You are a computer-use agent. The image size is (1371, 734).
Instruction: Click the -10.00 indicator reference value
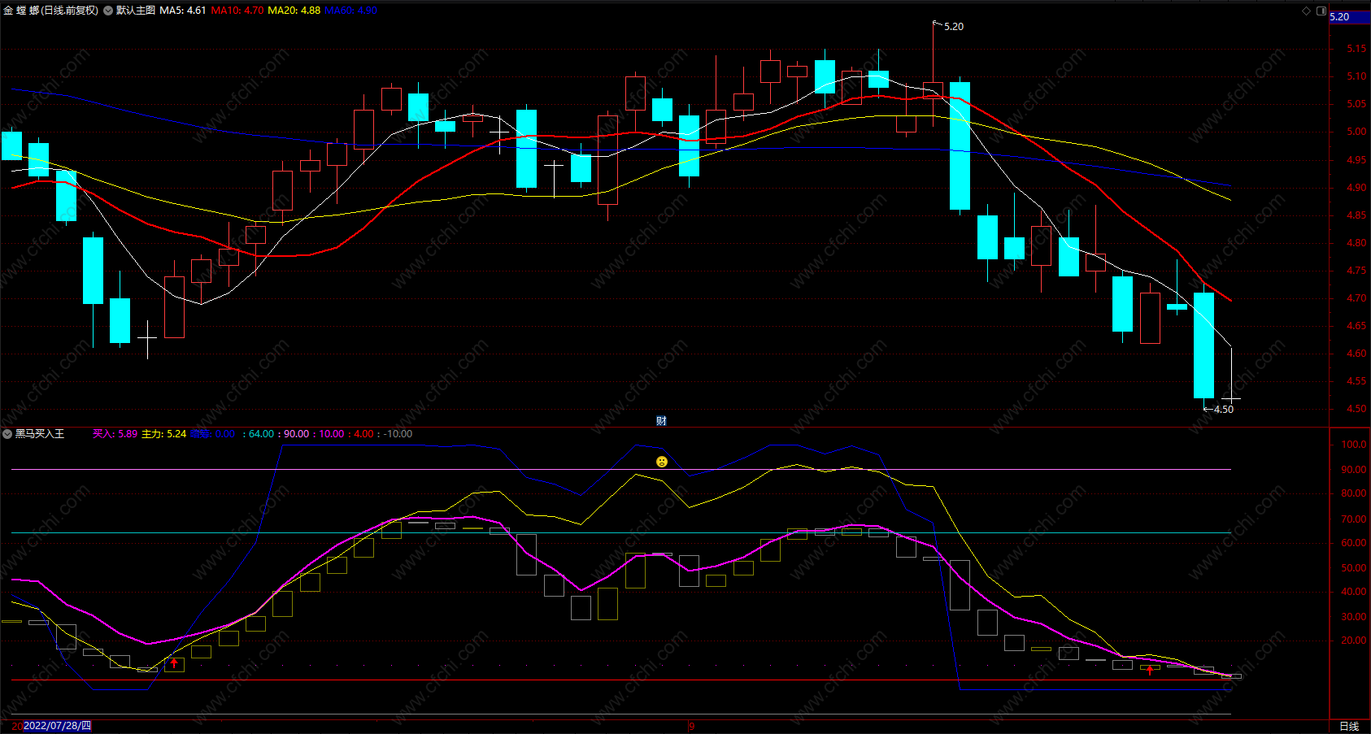pos(398,434)
